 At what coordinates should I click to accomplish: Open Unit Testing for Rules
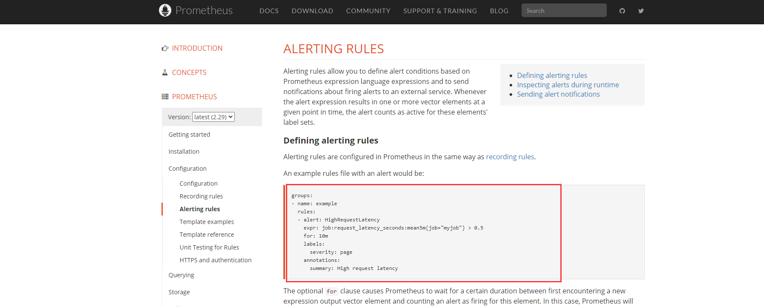coord(209,247)
